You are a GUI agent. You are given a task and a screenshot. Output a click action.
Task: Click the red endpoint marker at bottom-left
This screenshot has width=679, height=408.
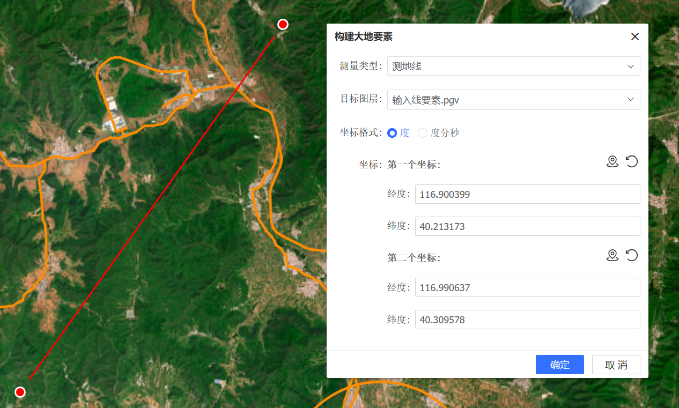tap(20, 392)
